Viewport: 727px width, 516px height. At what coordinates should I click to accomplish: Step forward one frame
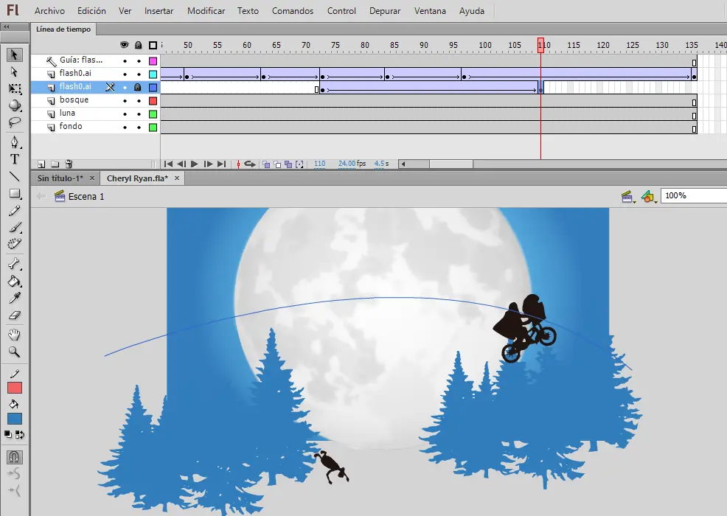coord(208,164)
